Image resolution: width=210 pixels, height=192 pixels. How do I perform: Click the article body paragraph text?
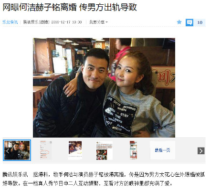(104, 179)
